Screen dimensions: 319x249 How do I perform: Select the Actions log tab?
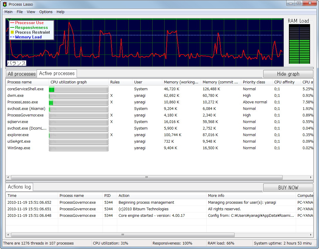[19, 187]
